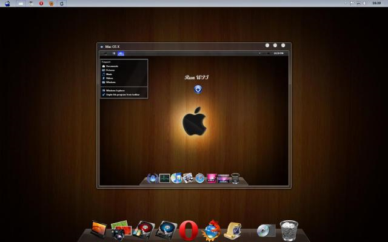Select Unpin this program from taskbar
388x242 pixels.
[122, 94]
